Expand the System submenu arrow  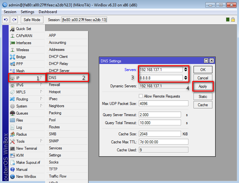pyautogui.click(x=41, y=106)
